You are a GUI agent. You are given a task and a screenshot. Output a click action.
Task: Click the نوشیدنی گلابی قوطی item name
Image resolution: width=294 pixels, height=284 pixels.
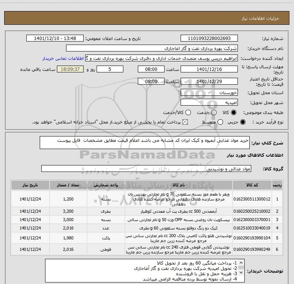pyautogui.click(x=179, y=250)
